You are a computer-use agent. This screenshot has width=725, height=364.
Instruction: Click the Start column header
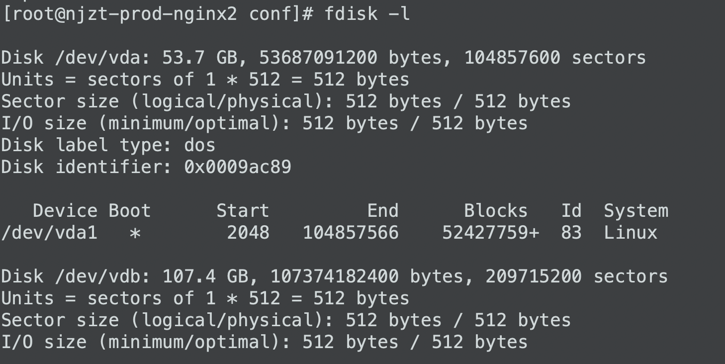(243, 211)
